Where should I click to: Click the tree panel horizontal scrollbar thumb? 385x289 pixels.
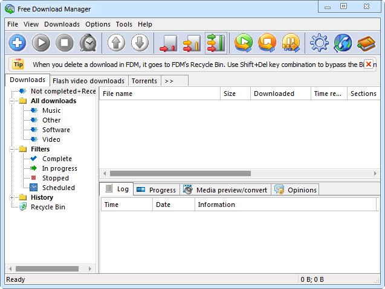point(47,269)
